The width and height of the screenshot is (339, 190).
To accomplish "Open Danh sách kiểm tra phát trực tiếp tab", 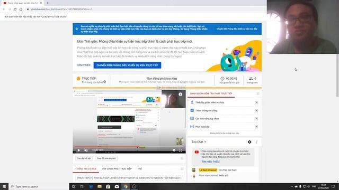I will (211, 93).
